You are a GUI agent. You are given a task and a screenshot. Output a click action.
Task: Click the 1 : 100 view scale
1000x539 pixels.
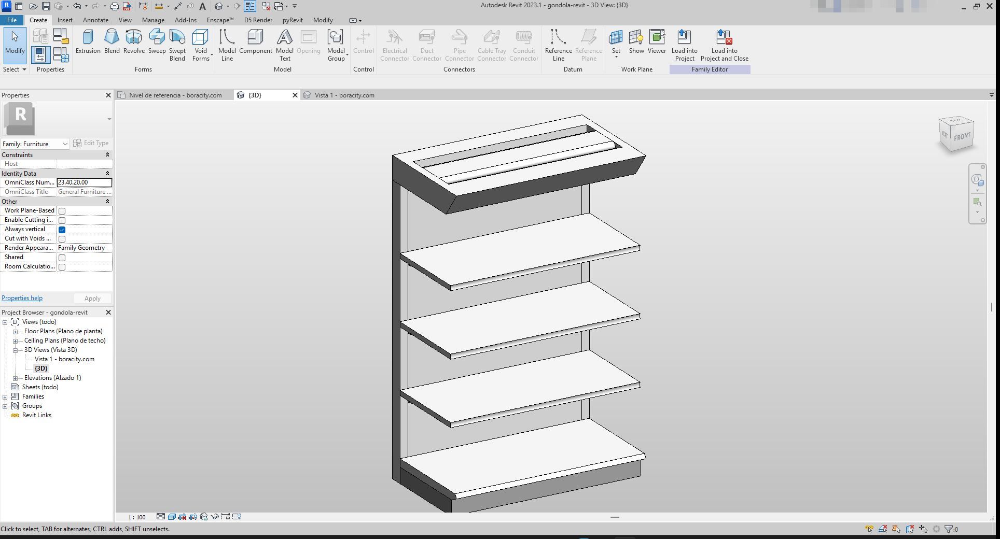pyautogui.click(x=137, y=517)
